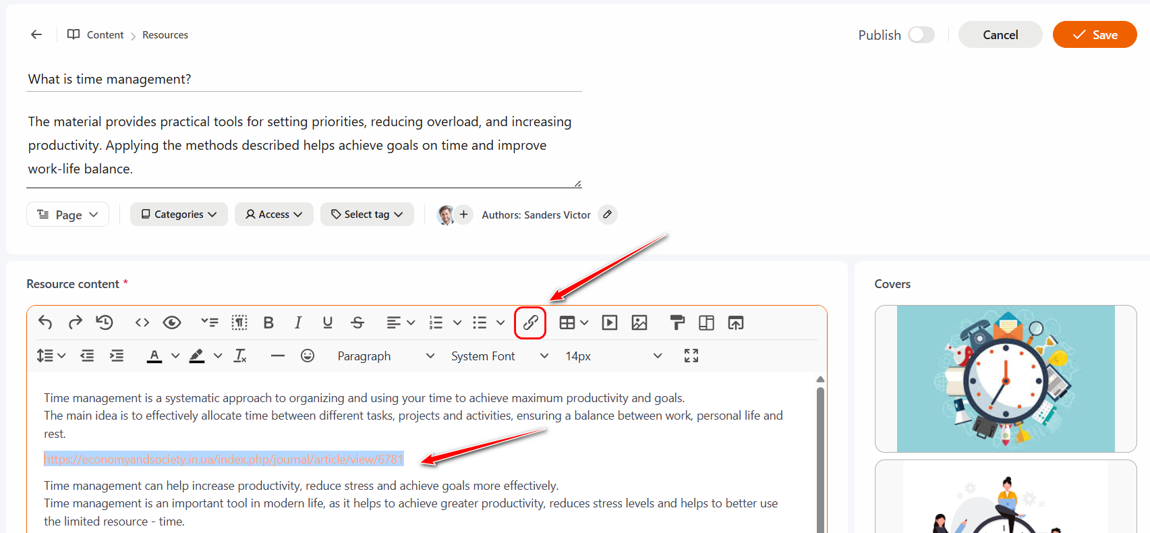Screen dimensions: 1150x533
Task: Click the Cancel button
Action: point(1000,34)
